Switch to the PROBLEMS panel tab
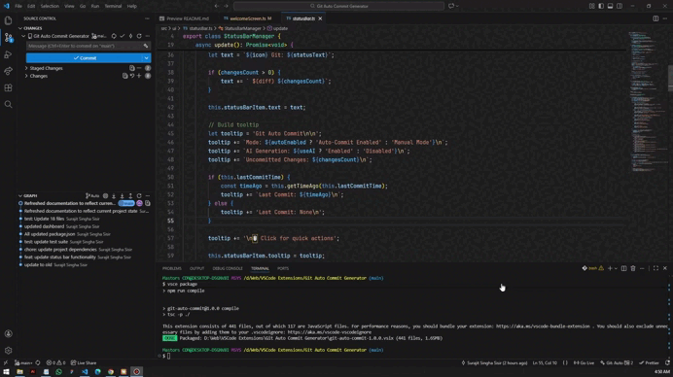Viewport: 673px width, 377px height. pyautogui.click(x=172, y=268)
